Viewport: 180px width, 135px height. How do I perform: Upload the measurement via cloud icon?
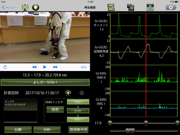68,93
